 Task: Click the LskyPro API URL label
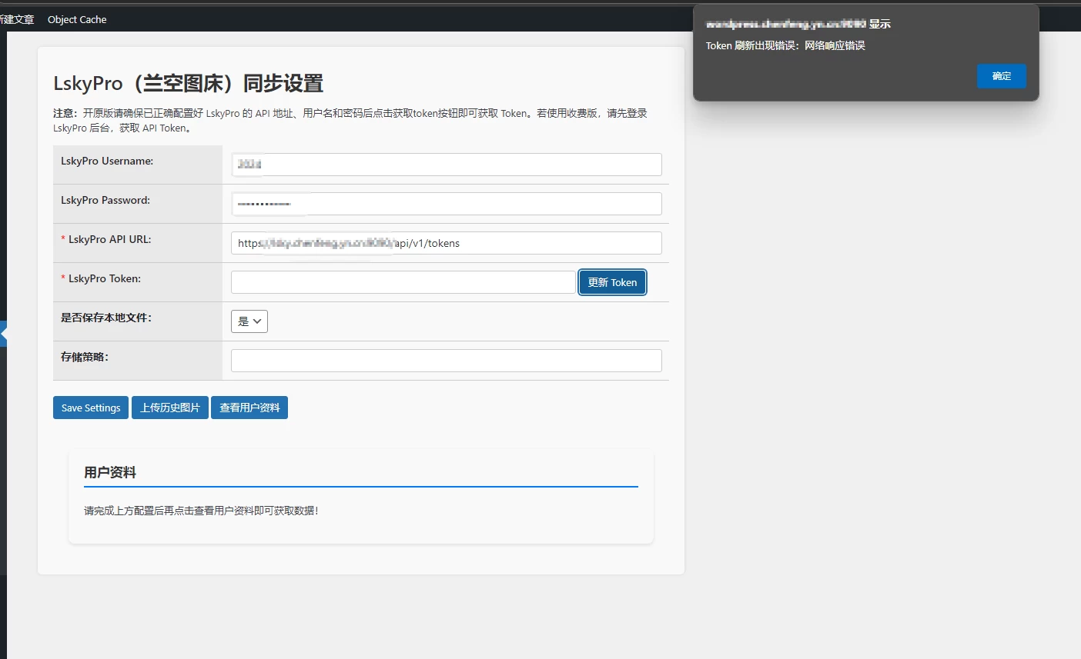coord(109,239)
